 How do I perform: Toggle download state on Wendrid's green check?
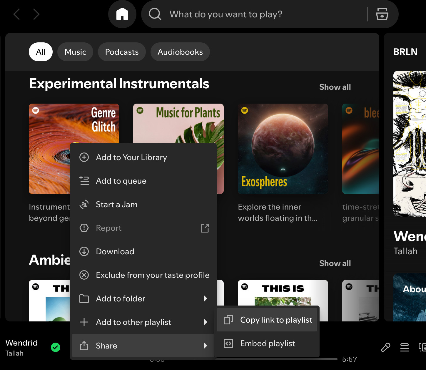click(56, 348)
